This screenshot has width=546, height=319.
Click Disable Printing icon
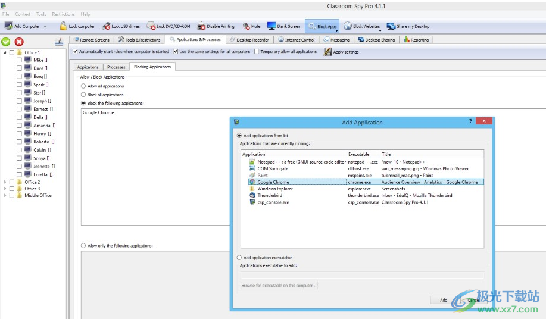coord(202,26)
